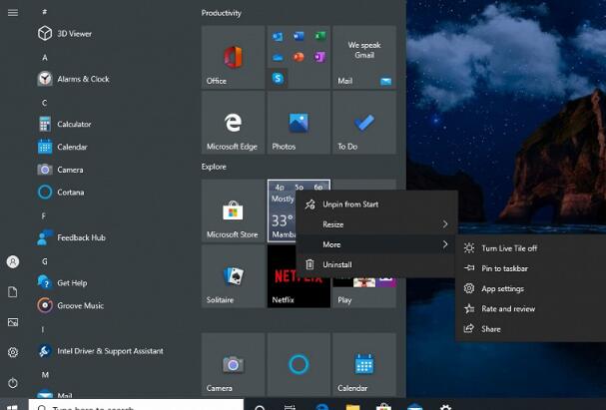Screen dimensions: 606x410
Task: Open the Solitaire tile
Action: 233,276
